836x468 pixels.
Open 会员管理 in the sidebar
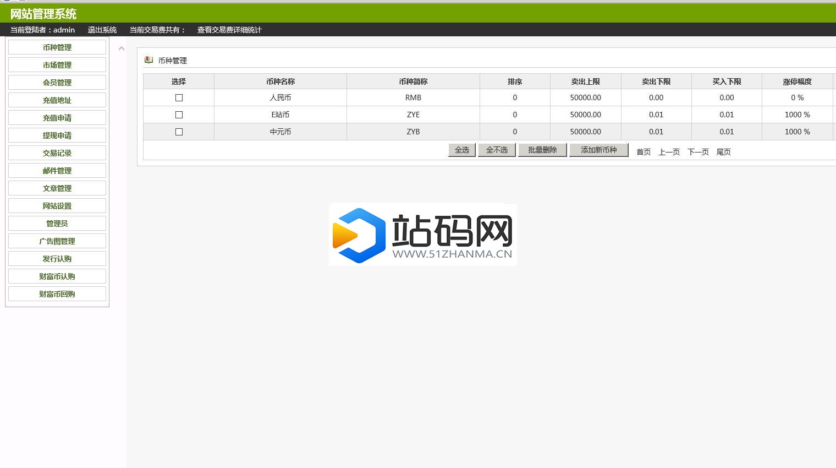(57, 83)
